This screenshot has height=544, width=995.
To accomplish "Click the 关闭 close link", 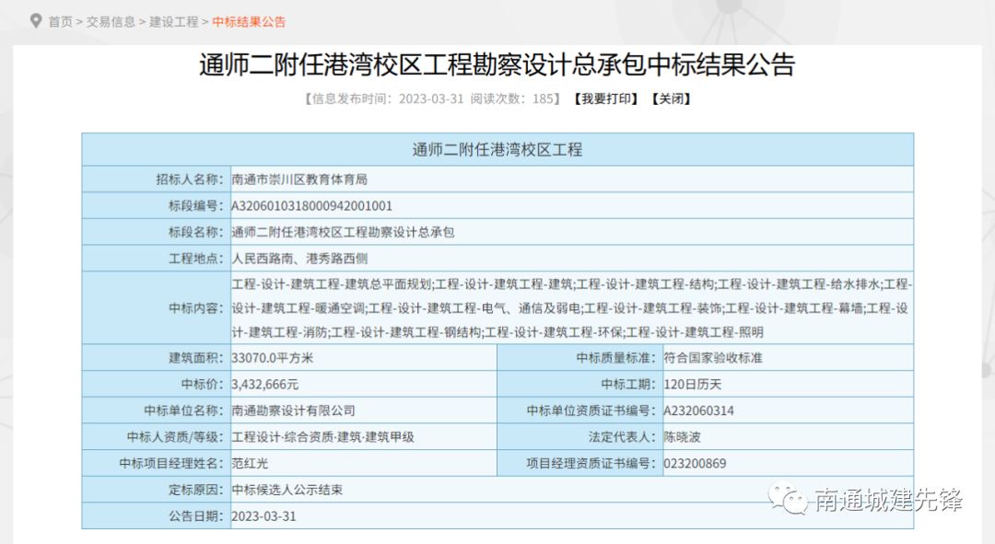I will tap(671, 98).
